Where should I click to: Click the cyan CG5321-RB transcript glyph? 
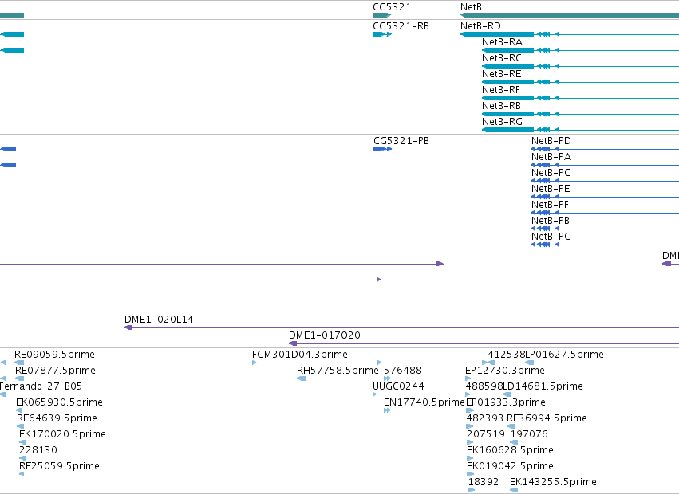point(382,34)
